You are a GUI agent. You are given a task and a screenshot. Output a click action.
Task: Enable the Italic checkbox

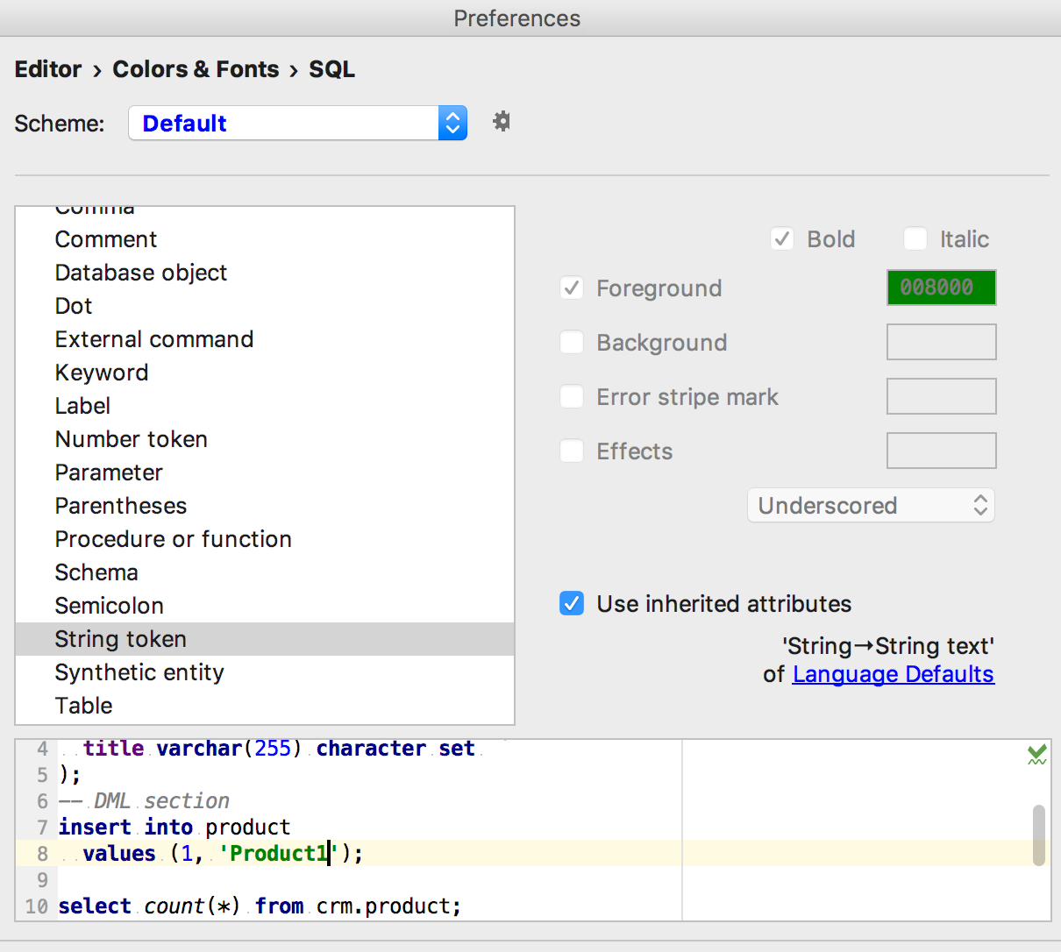915,239
